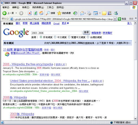The height and width of the screenshot is (125, 138).
Task: Open the 進階搜尋 link
Action: 96,33
